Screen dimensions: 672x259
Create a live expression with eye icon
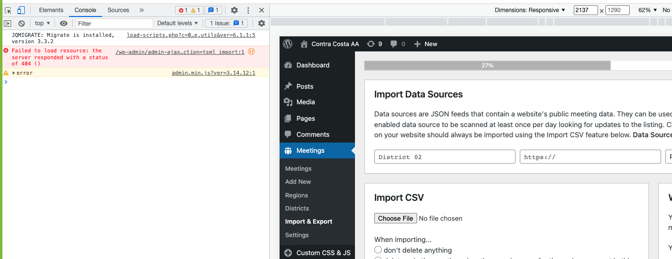pos(64,23)
